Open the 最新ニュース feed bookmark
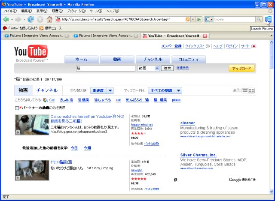 coord(51,28)
